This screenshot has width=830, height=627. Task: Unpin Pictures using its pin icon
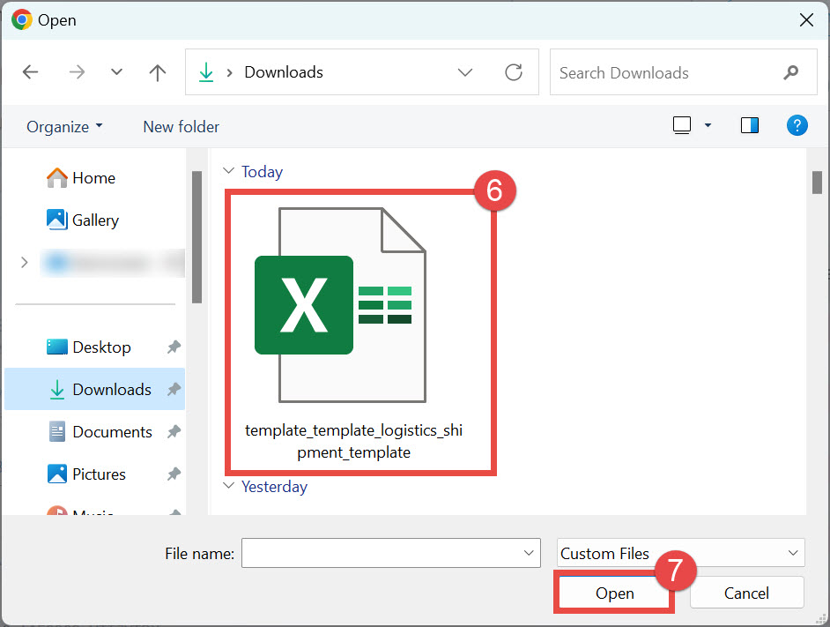click(x=174, y=474)
